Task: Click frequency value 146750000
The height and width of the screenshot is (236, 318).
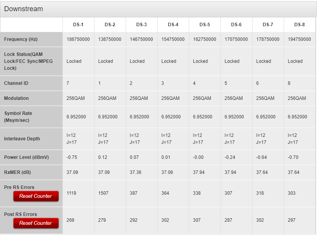Action: point(141,39)
